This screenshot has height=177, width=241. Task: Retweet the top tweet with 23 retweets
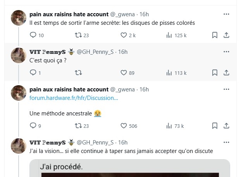(78, 35)
